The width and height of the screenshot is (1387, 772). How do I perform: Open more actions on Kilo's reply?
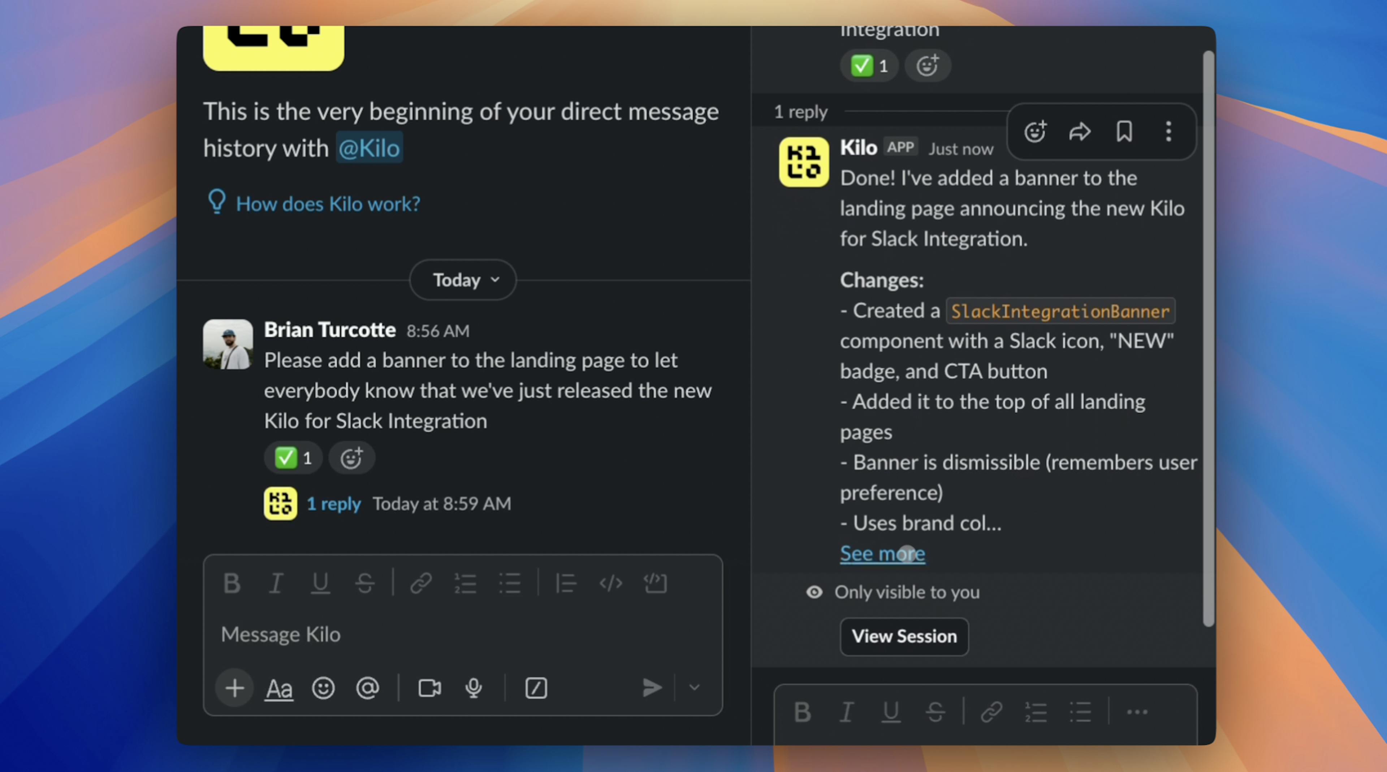click(x=1168, y=132)
